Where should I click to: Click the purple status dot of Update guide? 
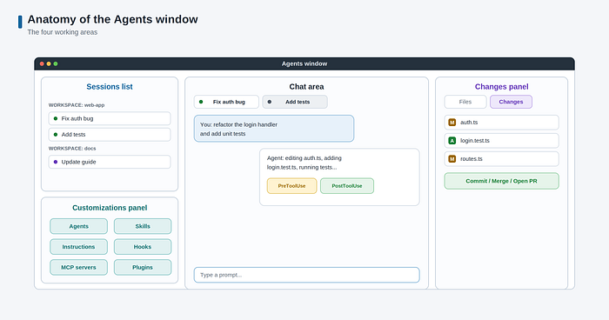(x=56, y=162)
